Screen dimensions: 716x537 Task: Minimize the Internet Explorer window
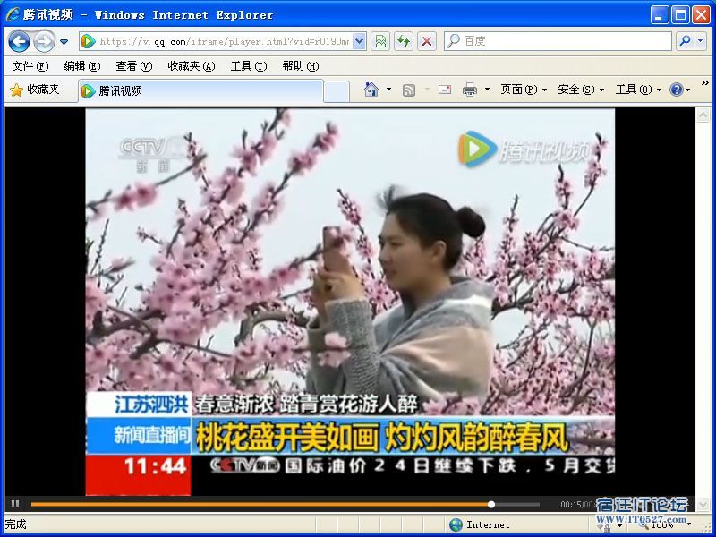(659, 15)
